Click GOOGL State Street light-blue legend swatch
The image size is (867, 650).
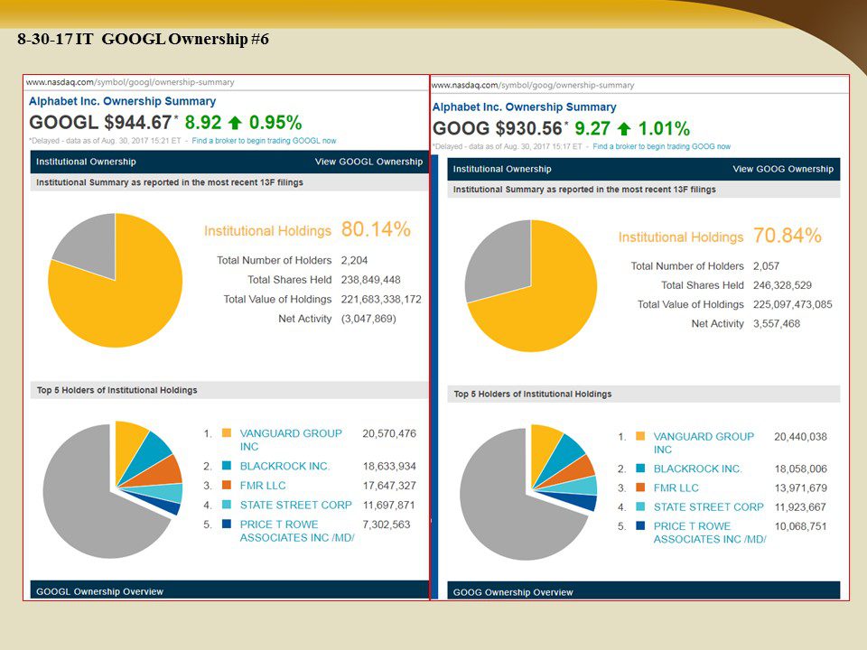pos(226,504)
